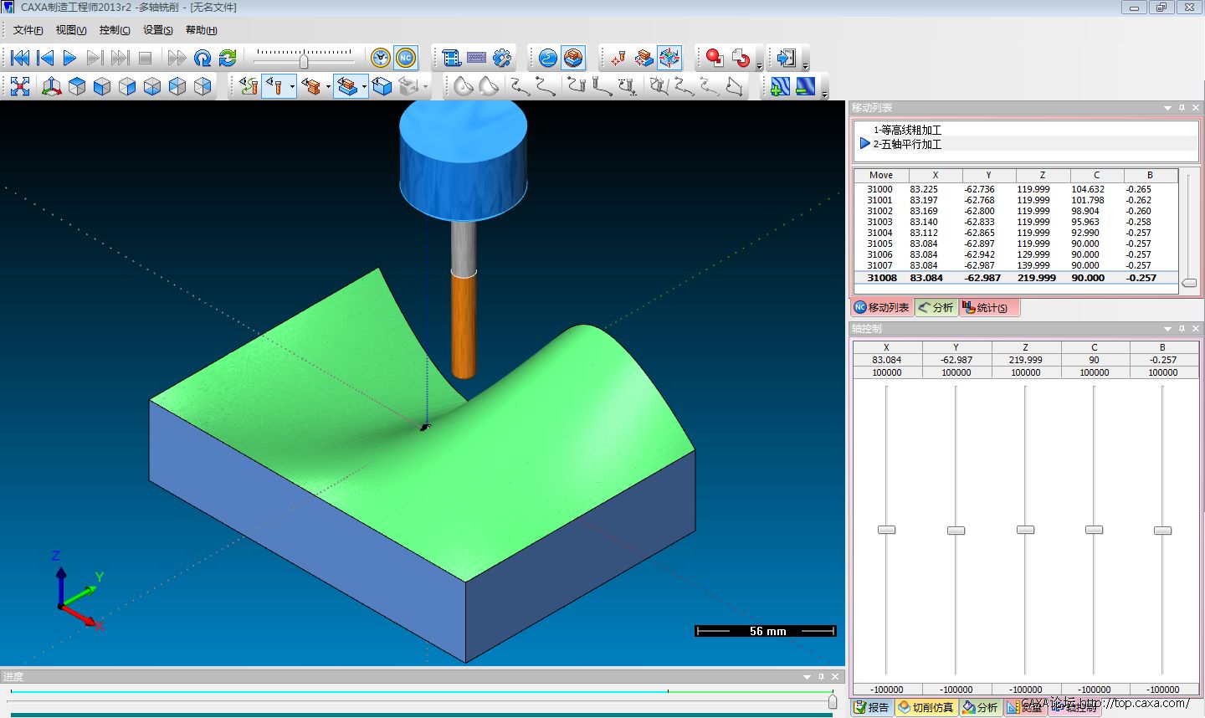Toggle the material removal globe icon
Viewport: 1205px width, 718px height.
click(x=573, y=58)
